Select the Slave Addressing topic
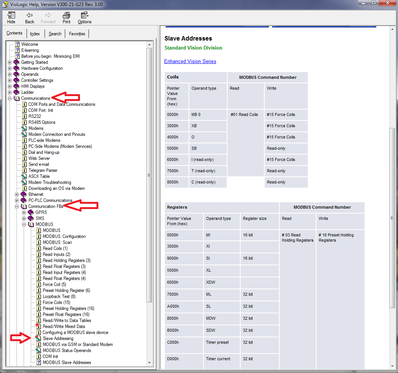The height and width of the screenshot is (373, 398). (58, 338)
